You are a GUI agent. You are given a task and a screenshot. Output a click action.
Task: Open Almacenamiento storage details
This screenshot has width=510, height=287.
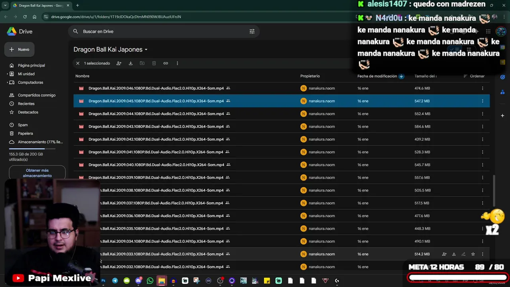click(40, 142)
